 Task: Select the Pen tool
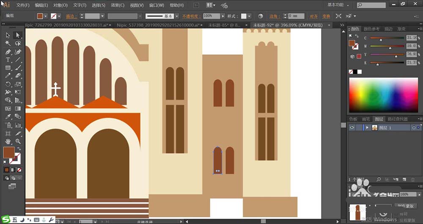8,52
